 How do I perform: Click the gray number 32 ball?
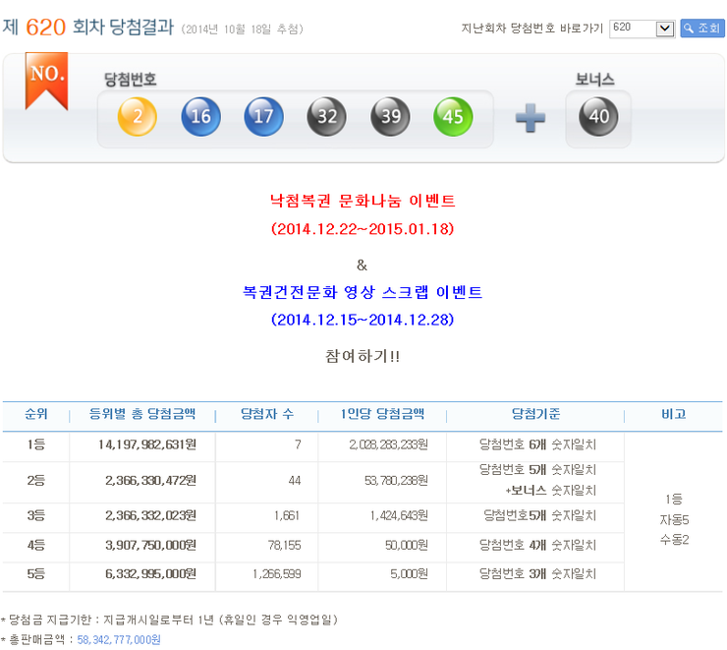tap(327, 116)
